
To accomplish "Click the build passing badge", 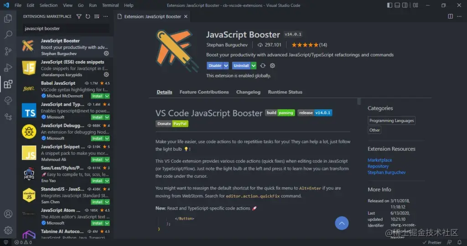I will [280, 113].
